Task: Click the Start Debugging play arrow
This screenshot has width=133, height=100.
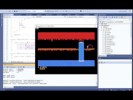Action: tap(45, 11)
